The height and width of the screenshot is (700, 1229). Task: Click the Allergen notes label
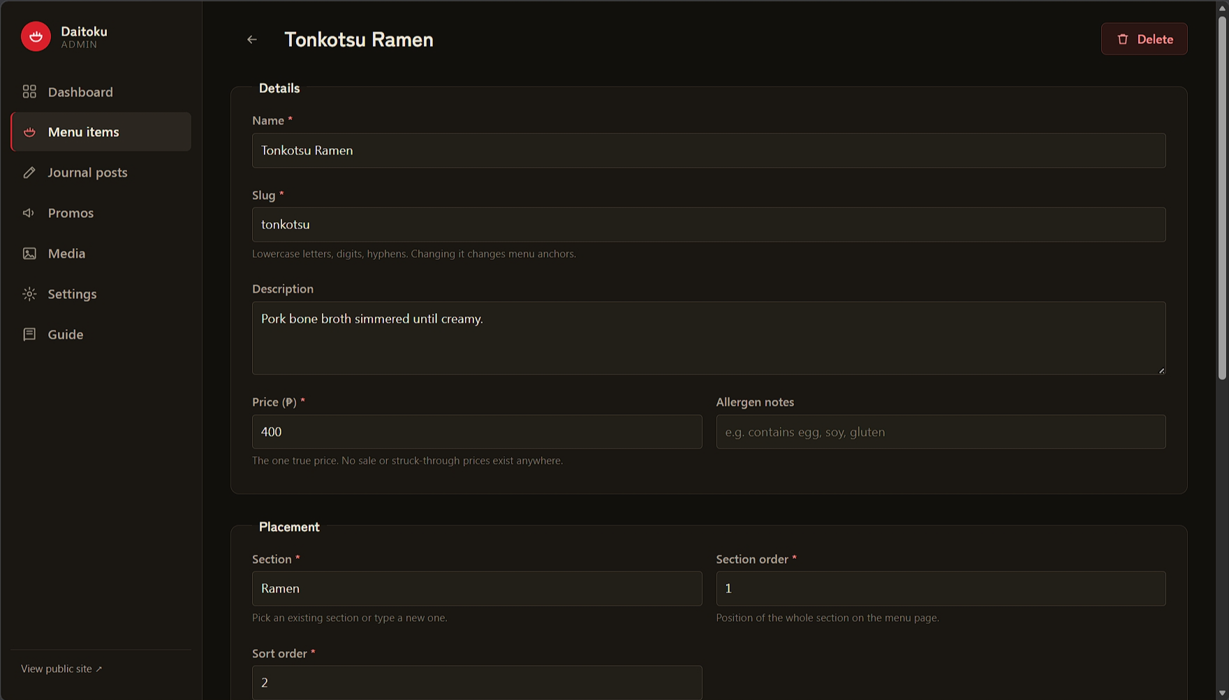(755, 402)
